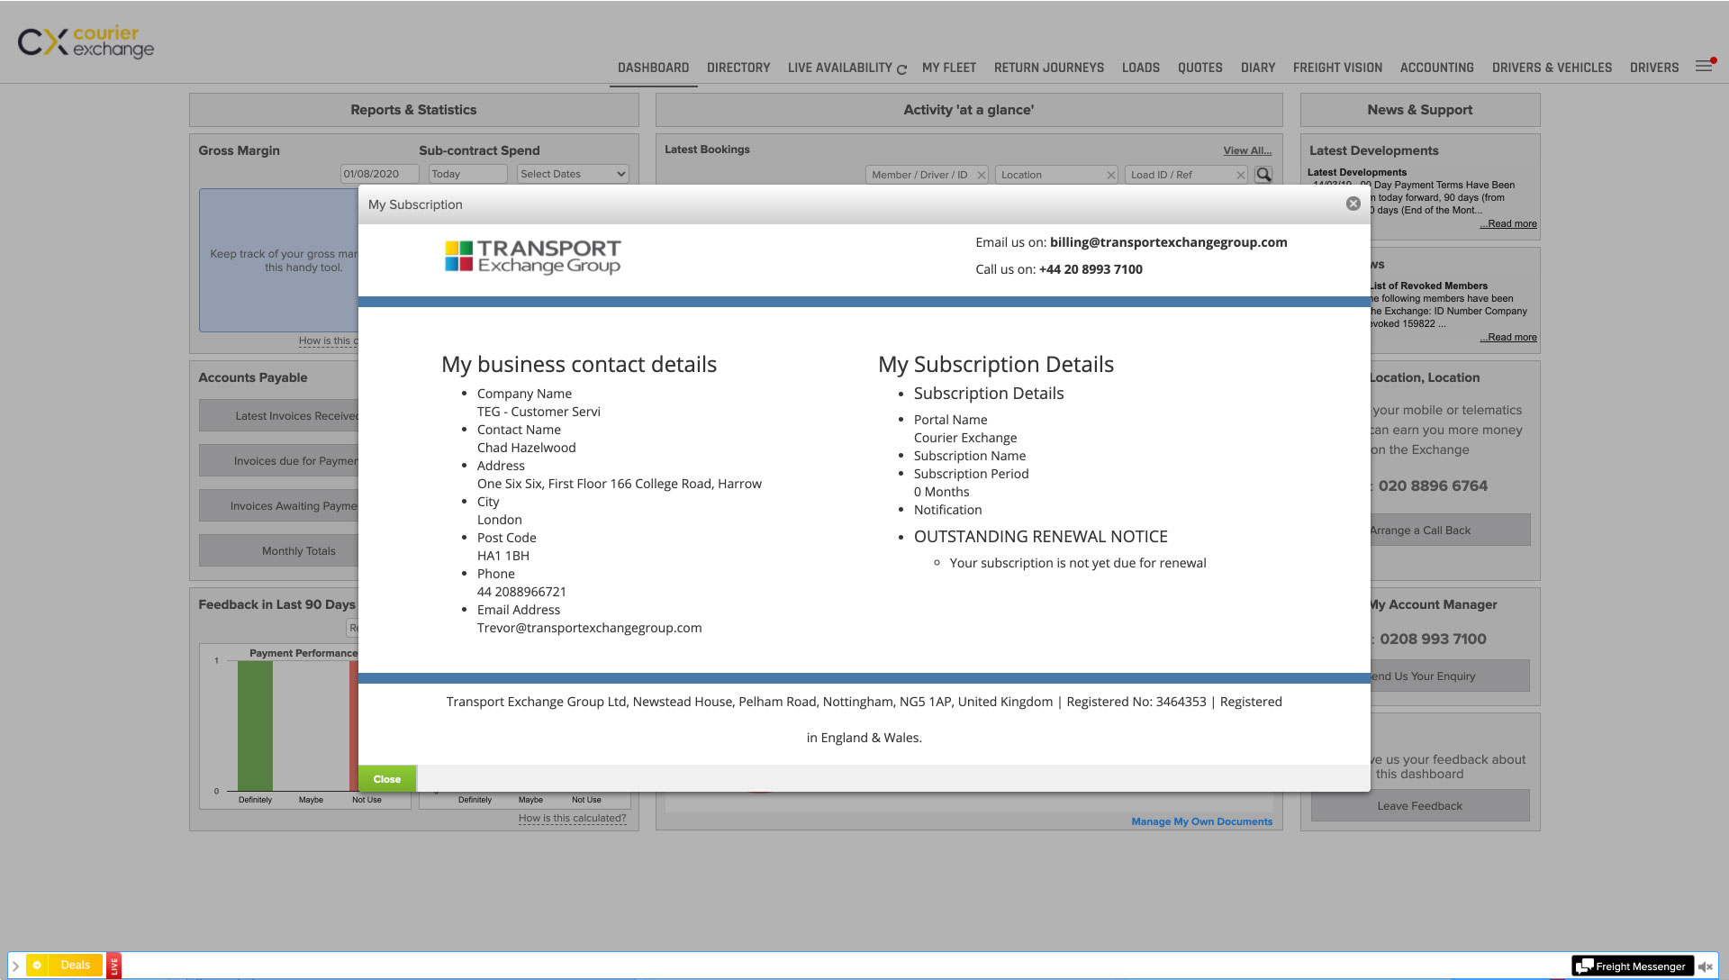
Task: Click 'Courier Exchange' portal name text
Action: tap(965, 438)
